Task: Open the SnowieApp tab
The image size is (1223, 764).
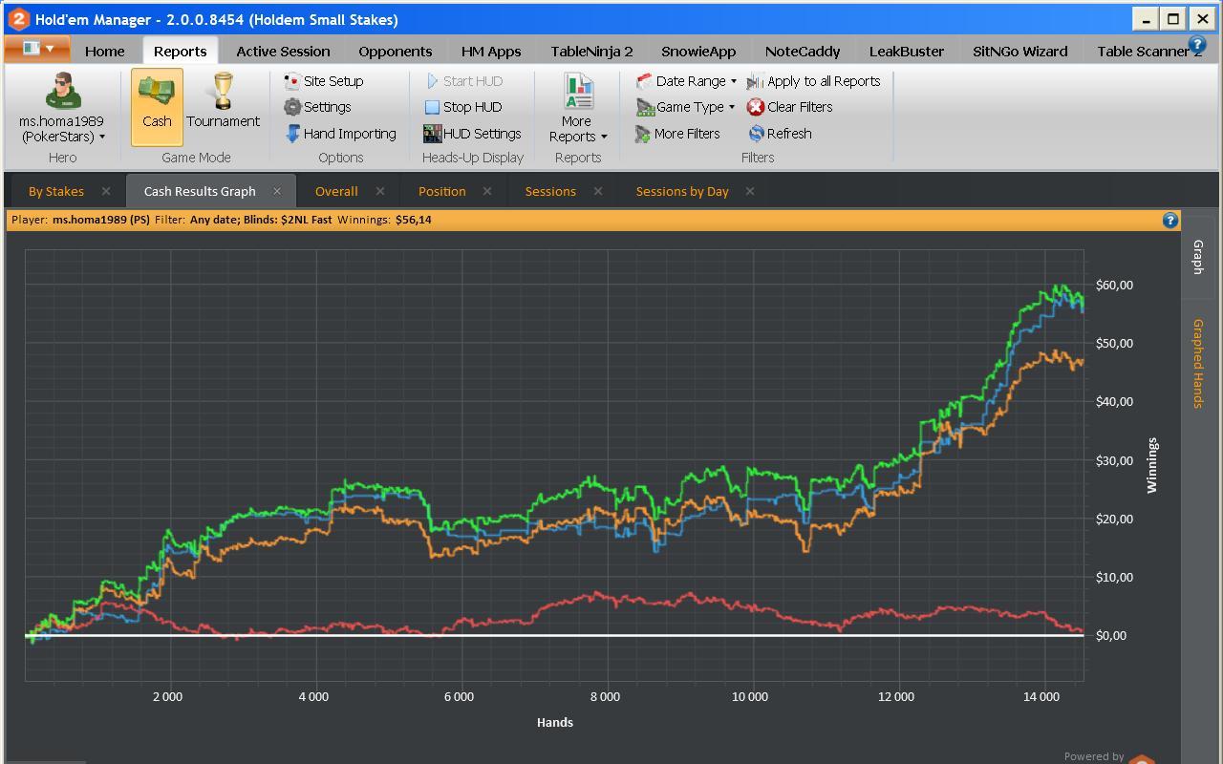Action: point(698,52)
